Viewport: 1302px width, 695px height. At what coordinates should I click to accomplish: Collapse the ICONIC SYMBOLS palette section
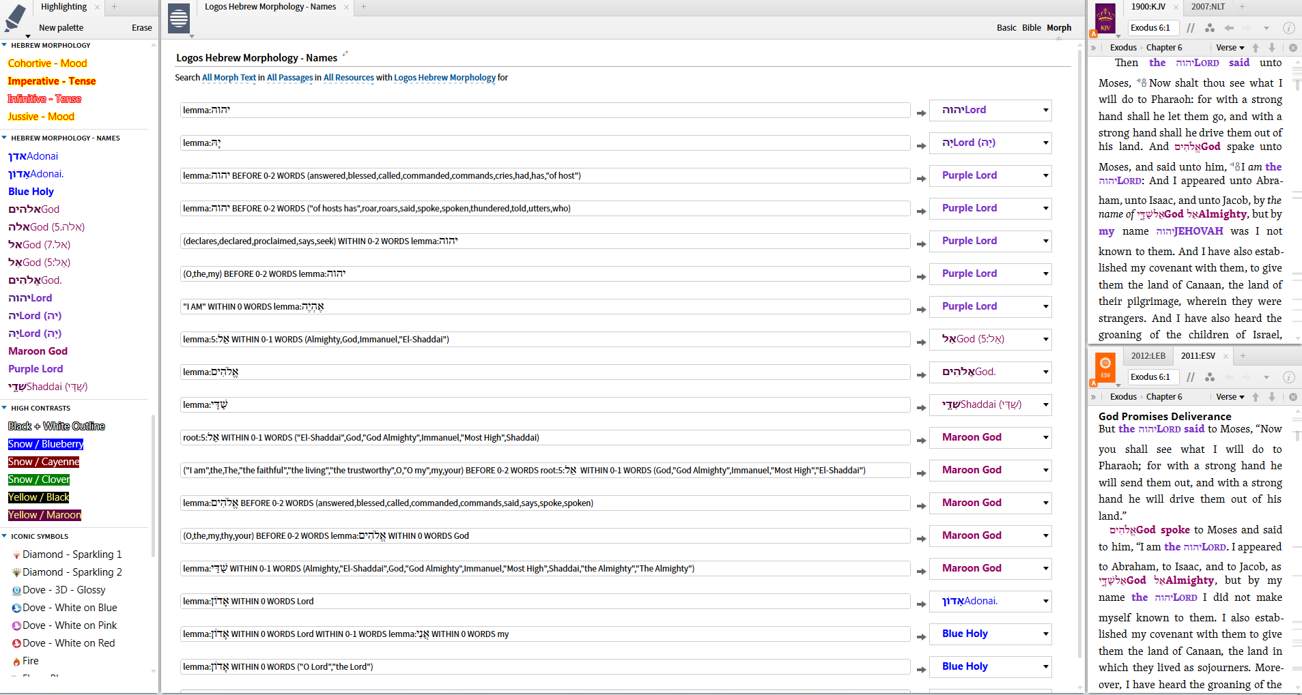point(4,536)
